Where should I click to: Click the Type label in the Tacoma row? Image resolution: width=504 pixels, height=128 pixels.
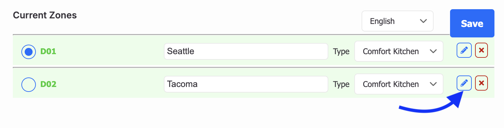341,85
